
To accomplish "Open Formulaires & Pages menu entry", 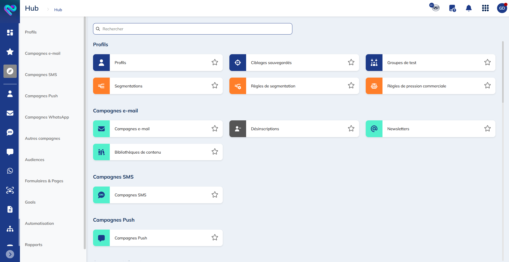I will pyautogui.click(x=44, y=181).
